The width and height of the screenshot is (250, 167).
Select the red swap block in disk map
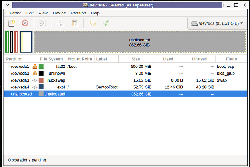click(x=16, y=42)
